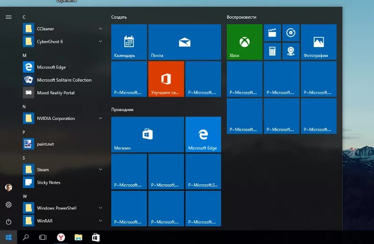Open the Магазин store tile
Image resolution: width=374 pixels, height=244 pixels.
click(x=148, y=134)
